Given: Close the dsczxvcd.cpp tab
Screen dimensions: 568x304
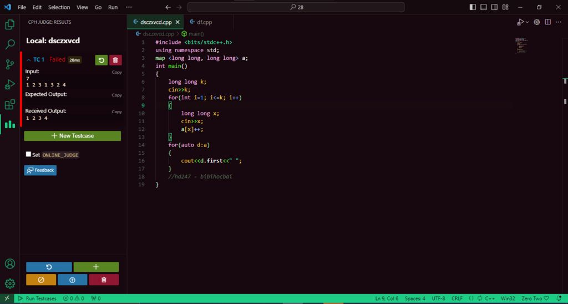Looking at the screenshot, I should [177, 22].
